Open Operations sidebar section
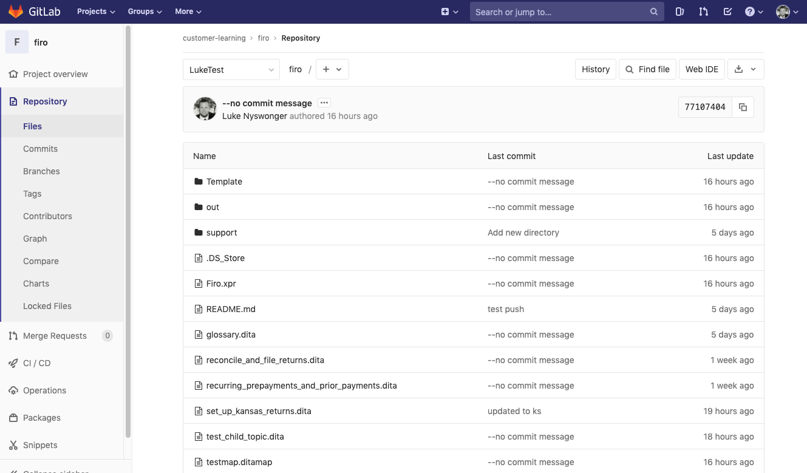Image resolution: width=807 pixels, height=473 pixels. 44,390
